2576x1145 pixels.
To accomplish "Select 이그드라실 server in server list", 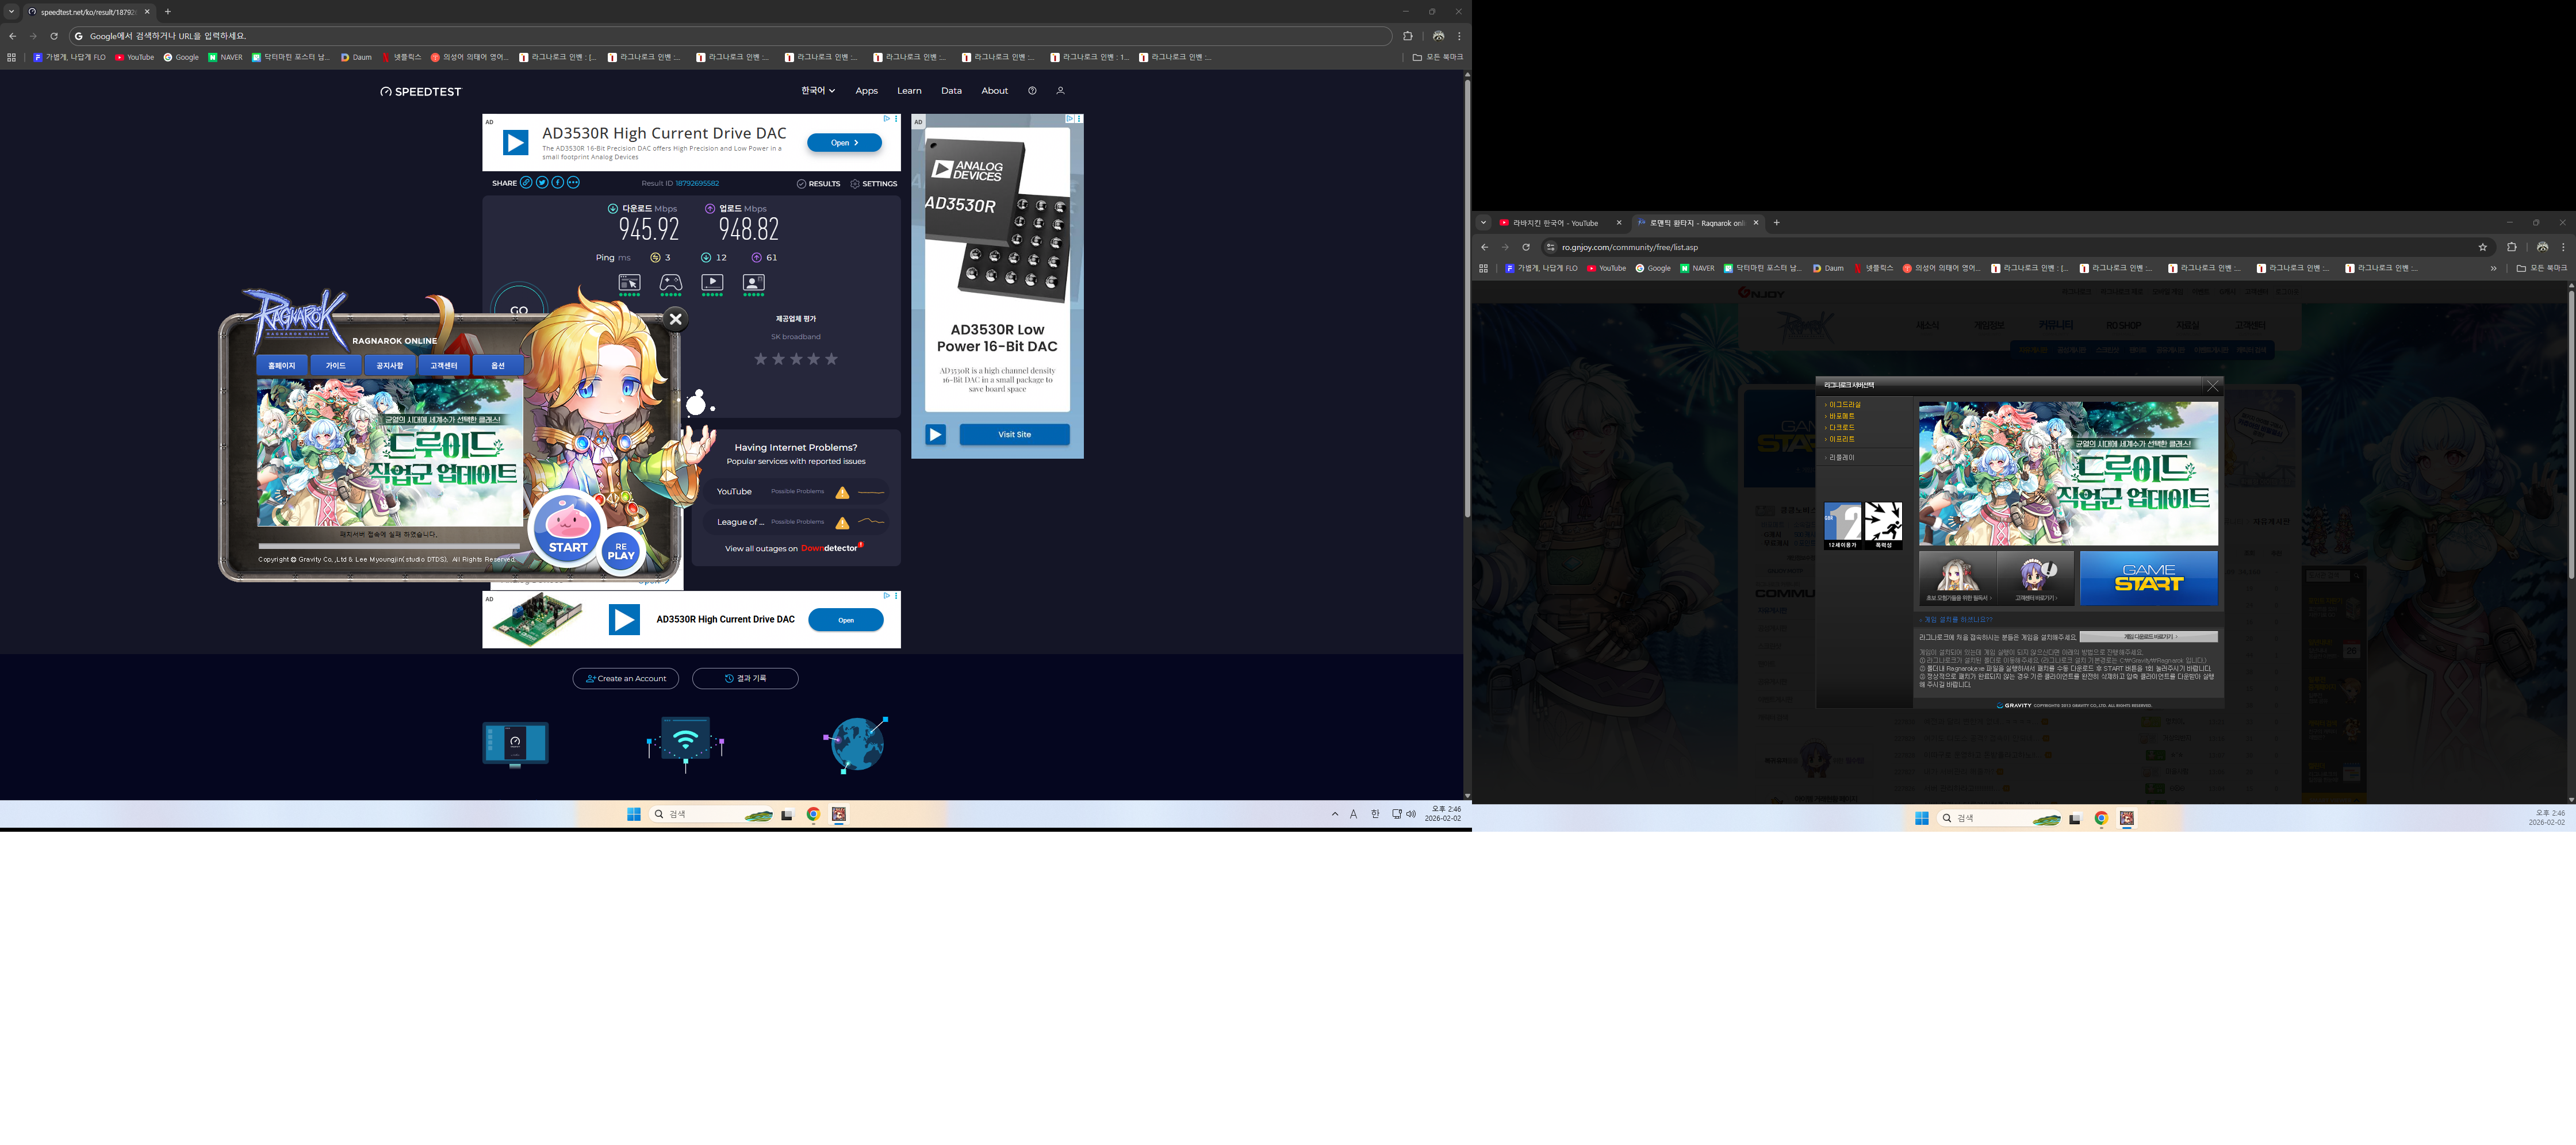I will [x=1844, y=405].
